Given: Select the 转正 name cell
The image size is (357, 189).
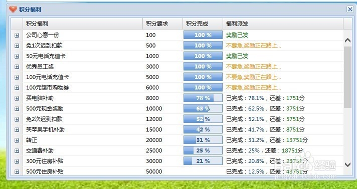Looking at the screenshot, I should (x=32, y=140).
